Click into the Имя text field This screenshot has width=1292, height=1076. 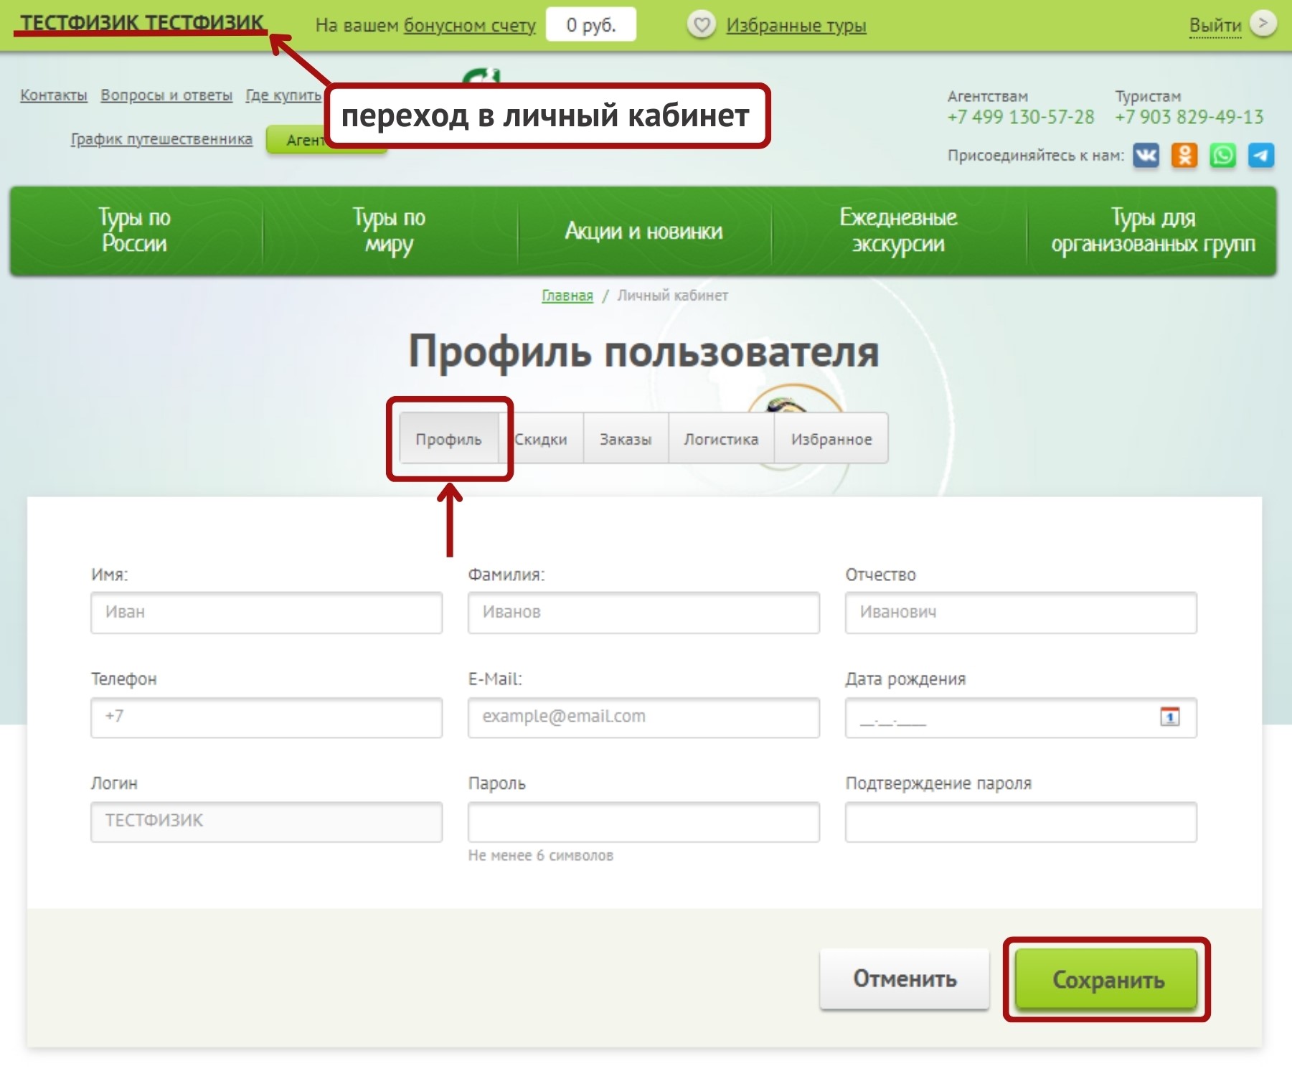[x=266, y=613]
